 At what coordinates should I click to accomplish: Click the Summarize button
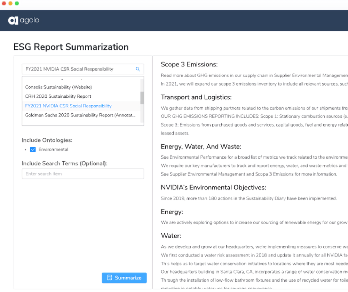pyautogui.click(x=124, y=278)
